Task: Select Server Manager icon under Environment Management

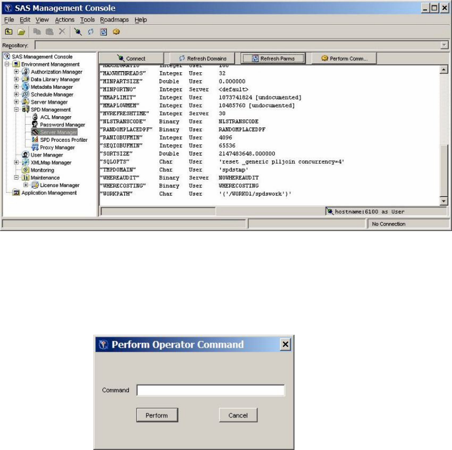Action: click(26, 102)
